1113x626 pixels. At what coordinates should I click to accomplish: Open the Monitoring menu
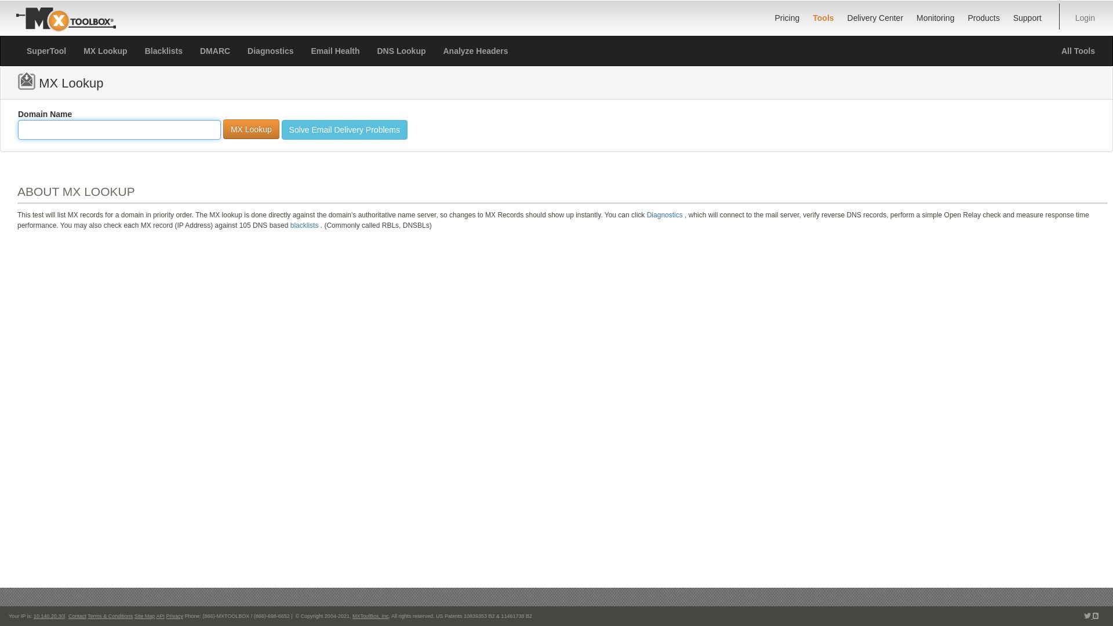(935, 18)
